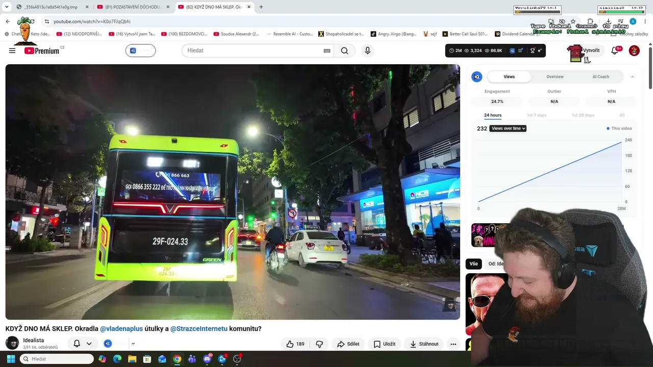Collapse the vidIQ stats panel chevron
The height and width of the screenshot is (367, 653).
633,76
